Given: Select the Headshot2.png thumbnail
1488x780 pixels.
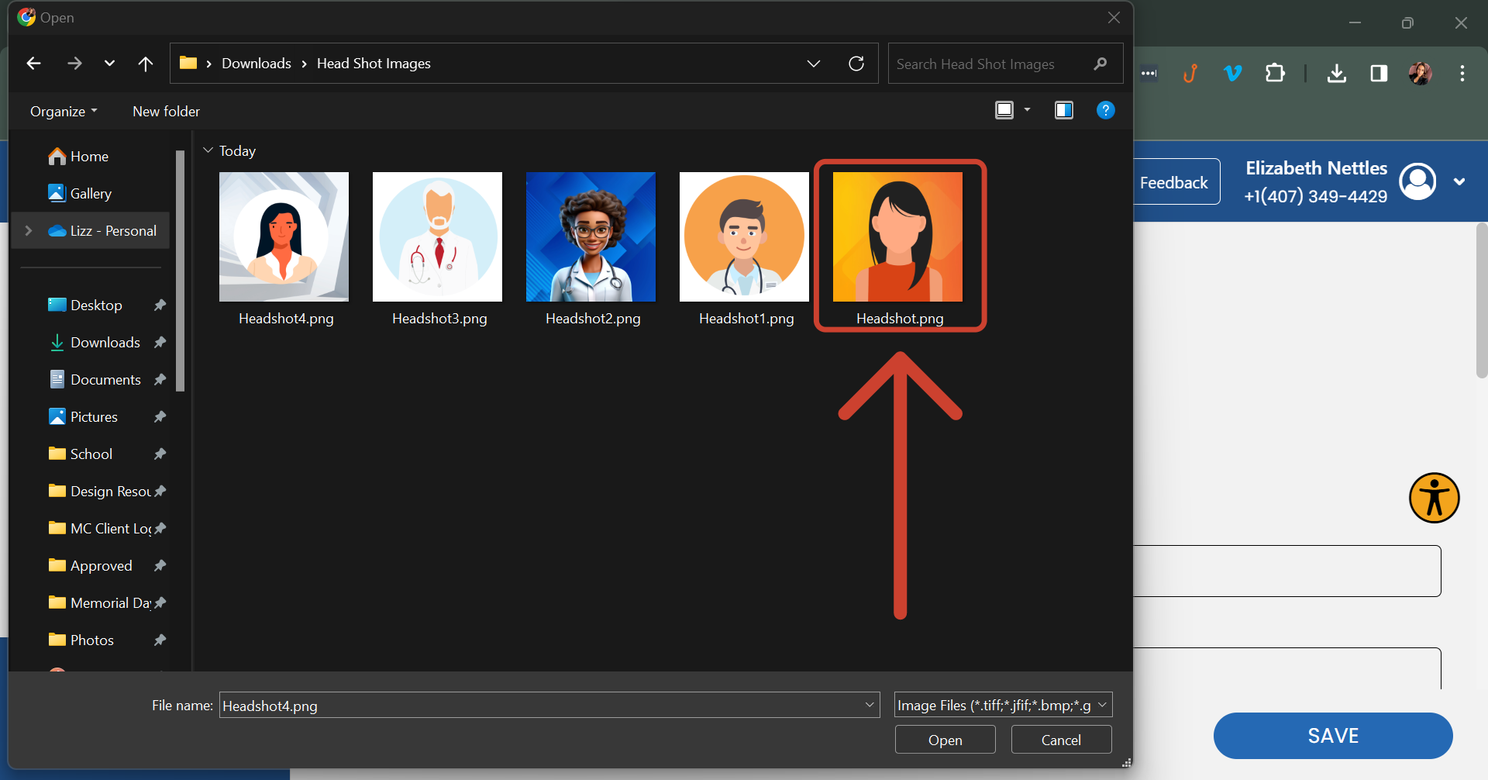Looking at the screenshot, I should click(591, 236).
